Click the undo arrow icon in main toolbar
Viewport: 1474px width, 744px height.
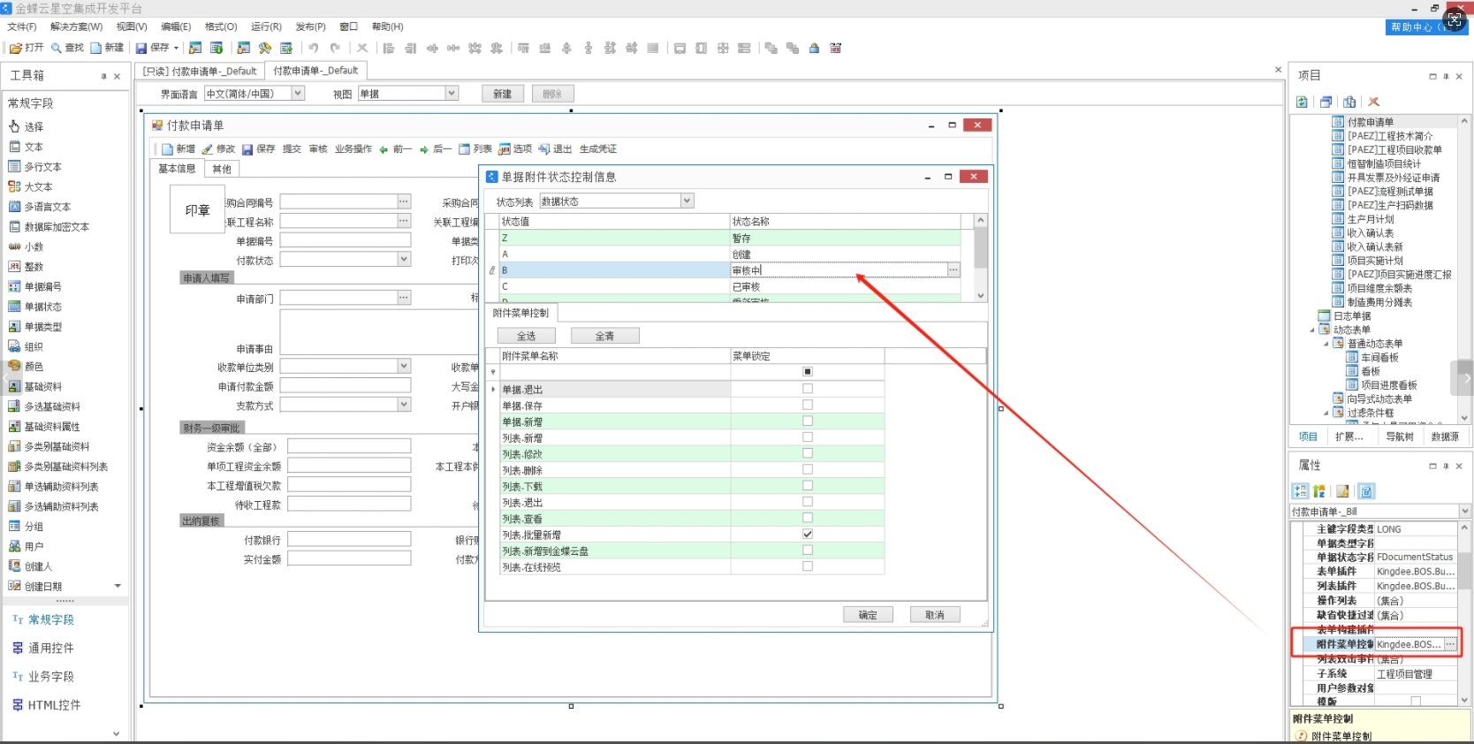point(313,48)
